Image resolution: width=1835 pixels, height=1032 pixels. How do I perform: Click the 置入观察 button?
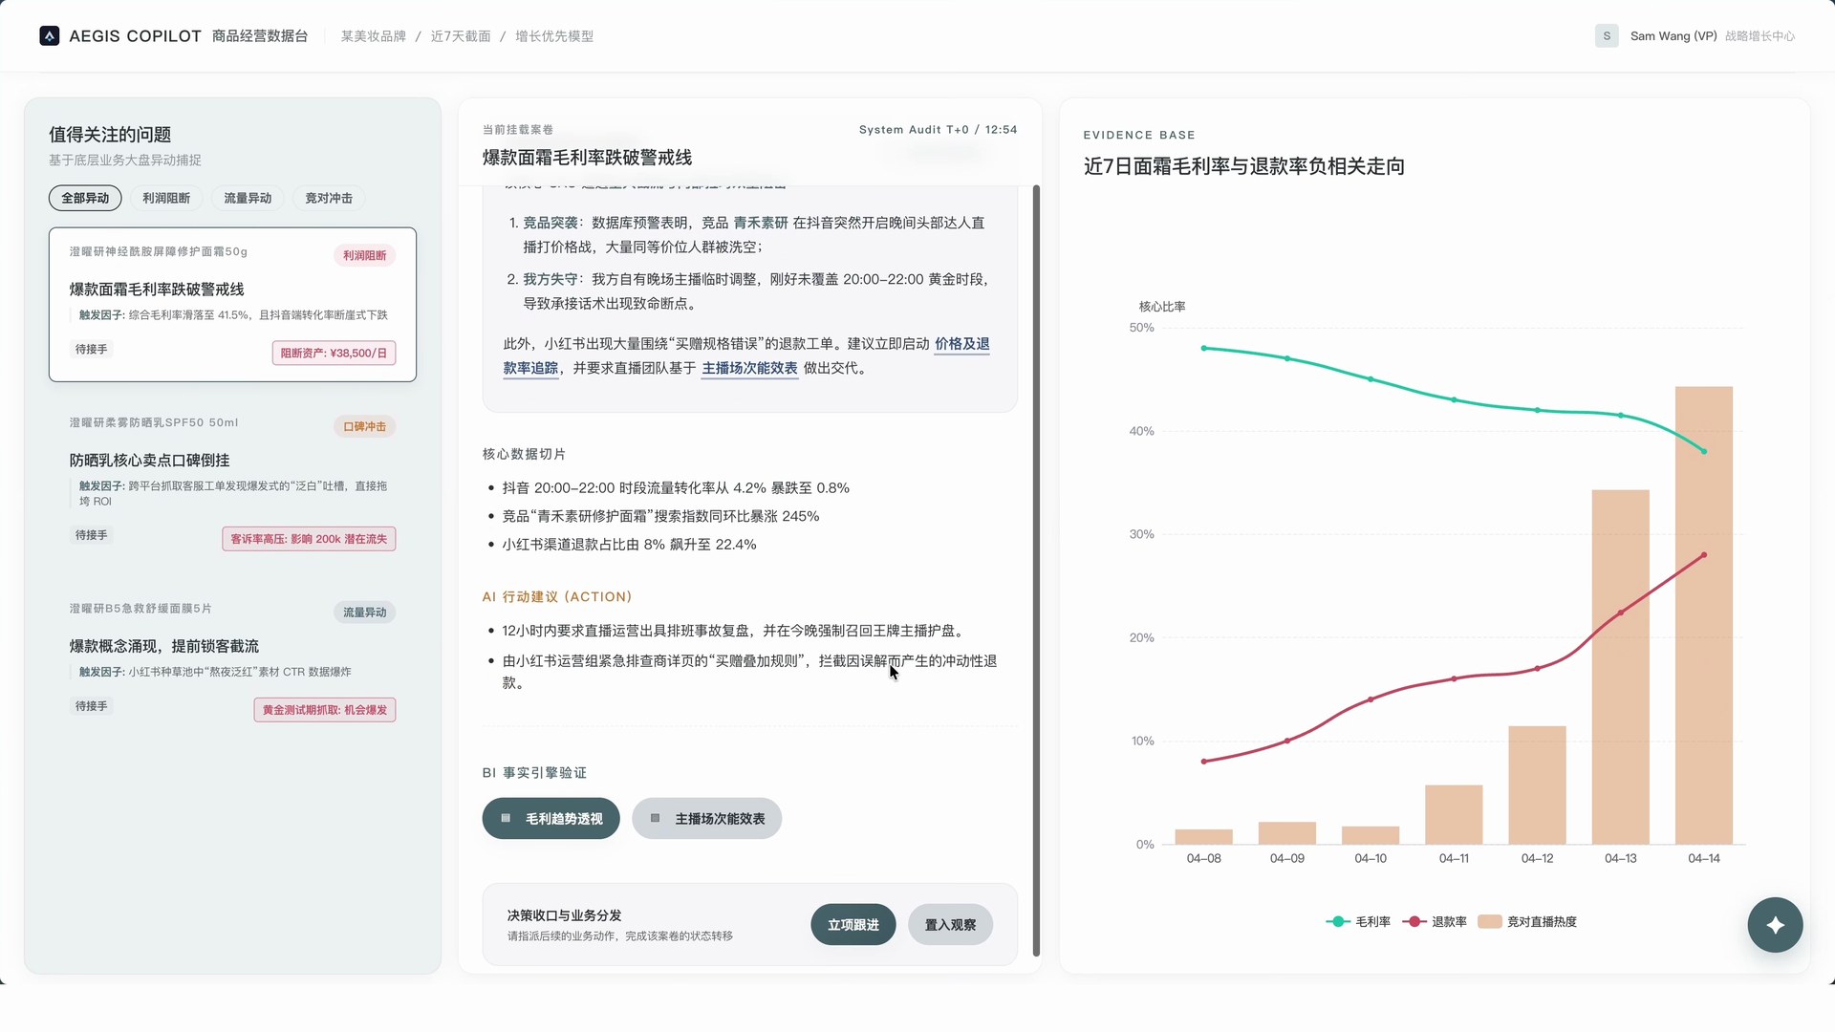[x=950, y=924]
